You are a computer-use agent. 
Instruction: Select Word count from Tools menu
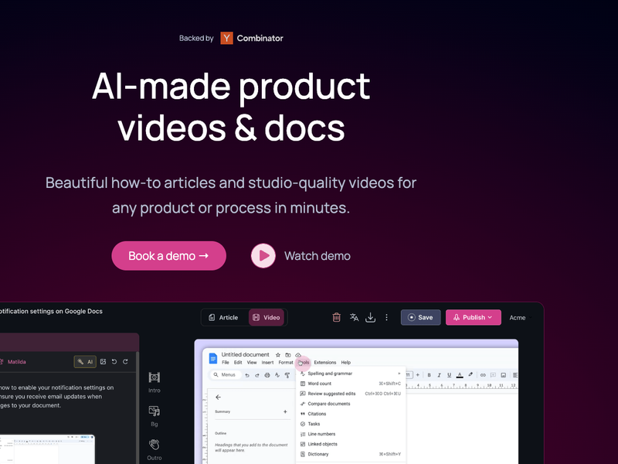pos(320,384)
